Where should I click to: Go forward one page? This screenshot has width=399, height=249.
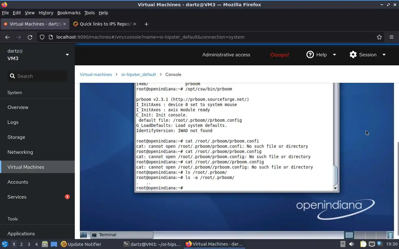[x=19, y=37]
